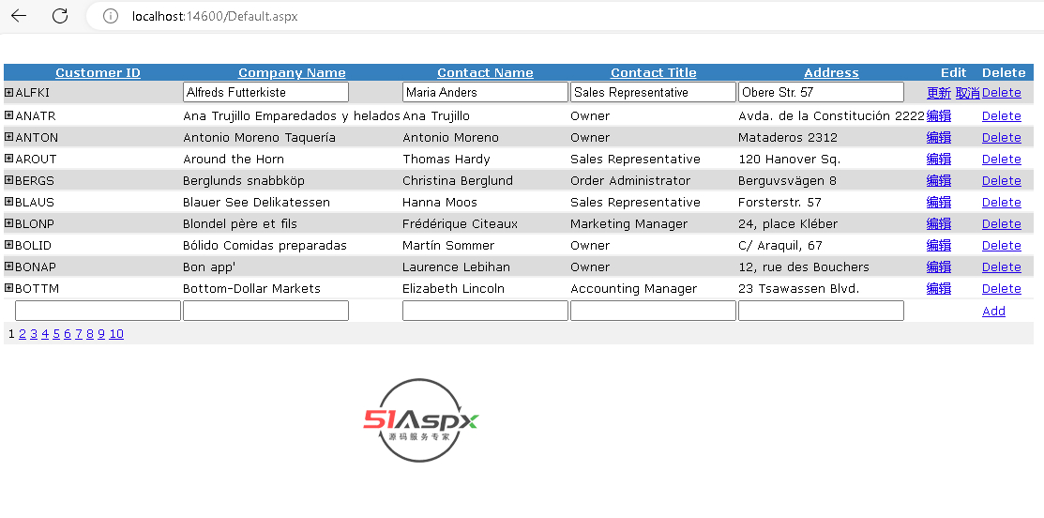1044x518 pixels.
Task: Click the new Contact Title input field
Action: click(653, 311)
